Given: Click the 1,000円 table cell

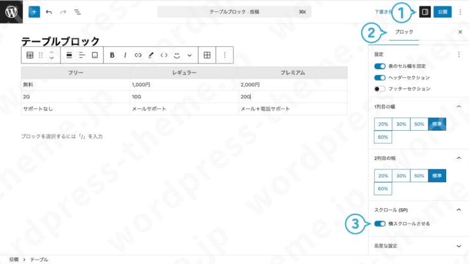Looking at the screenshot, I should 184,85.
